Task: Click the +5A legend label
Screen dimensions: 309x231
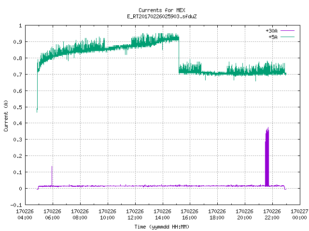Action: pyautogui.click(x=273, y=37)
